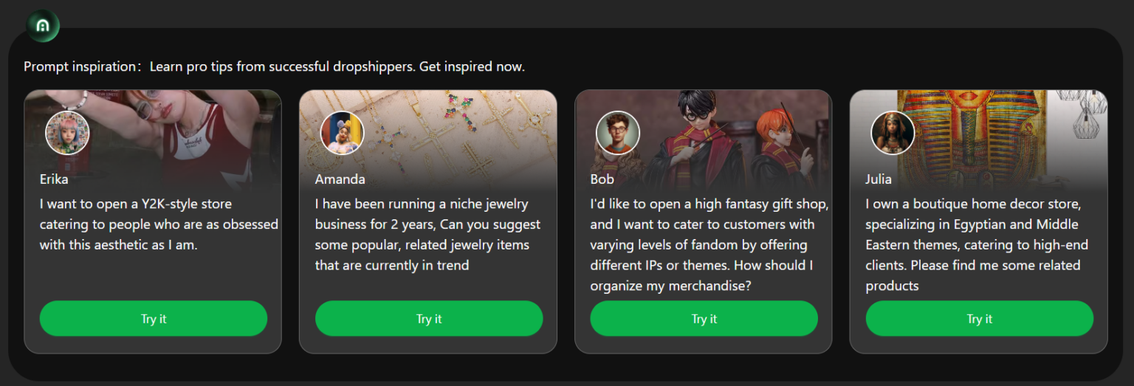
Task: Select Bob's fantasy gift shop prompt text
Action: coord(709,244)
